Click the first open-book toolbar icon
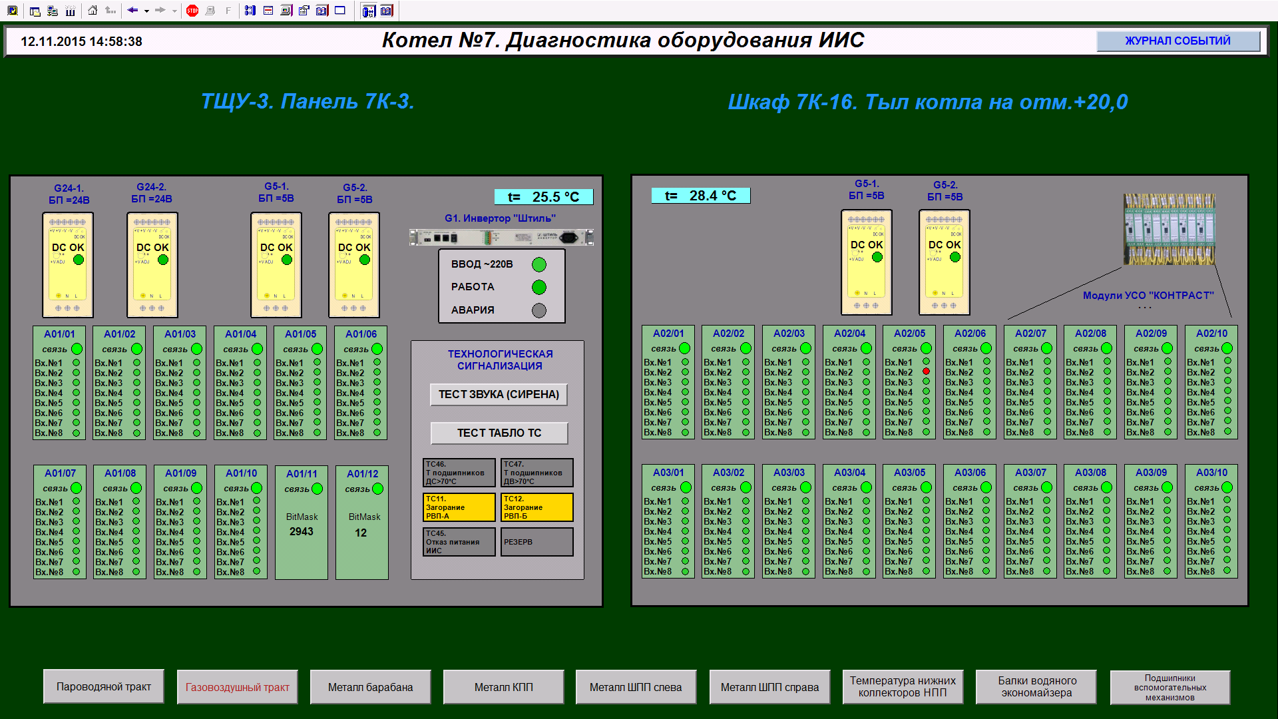Screen dimensions: 1278x719 point(322,11)
